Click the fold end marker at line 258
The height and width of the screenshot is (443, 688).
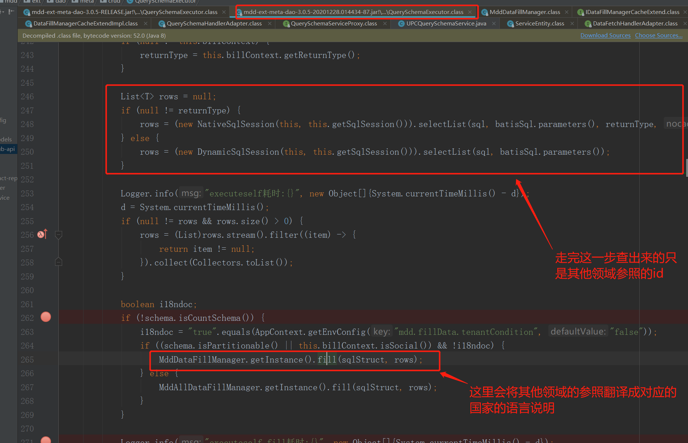tap(58, 262)
